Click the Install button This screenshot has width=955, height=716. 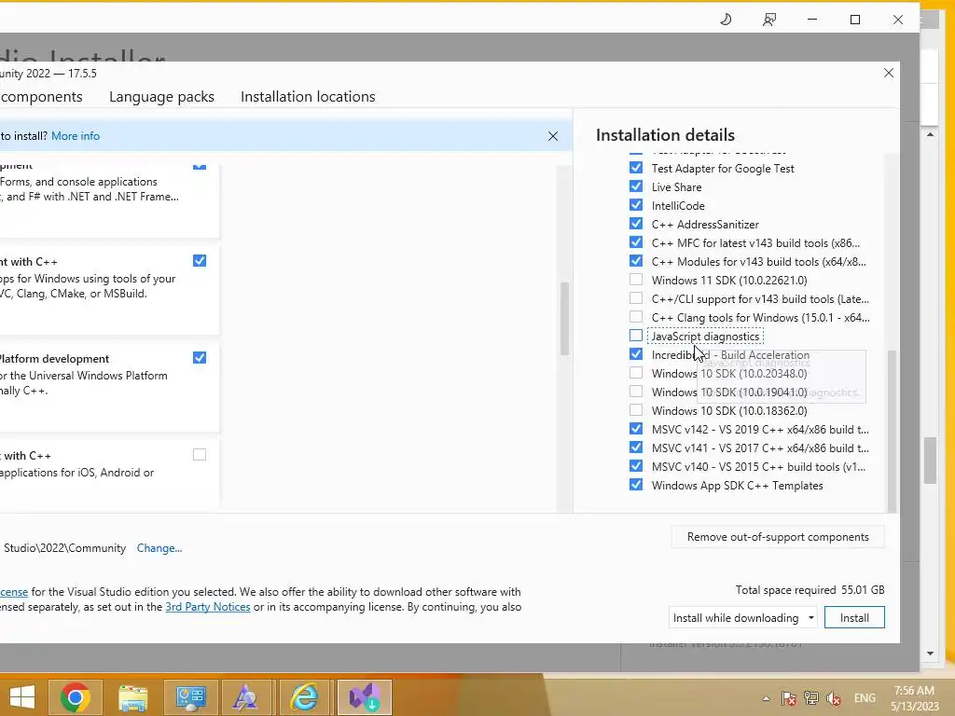[x=854, y=617]
